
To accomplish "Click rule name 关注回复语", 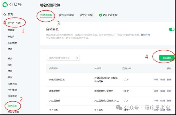I will tap(55, 101).
